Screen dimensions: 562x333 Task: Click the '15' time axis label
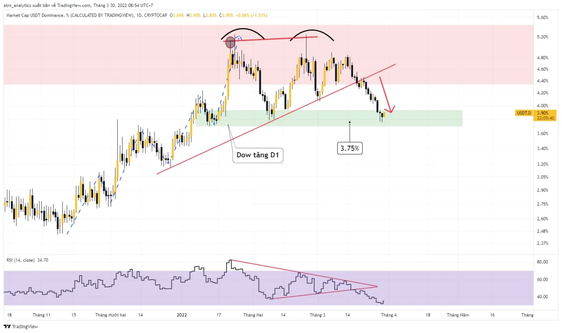[x=74, y=315]
